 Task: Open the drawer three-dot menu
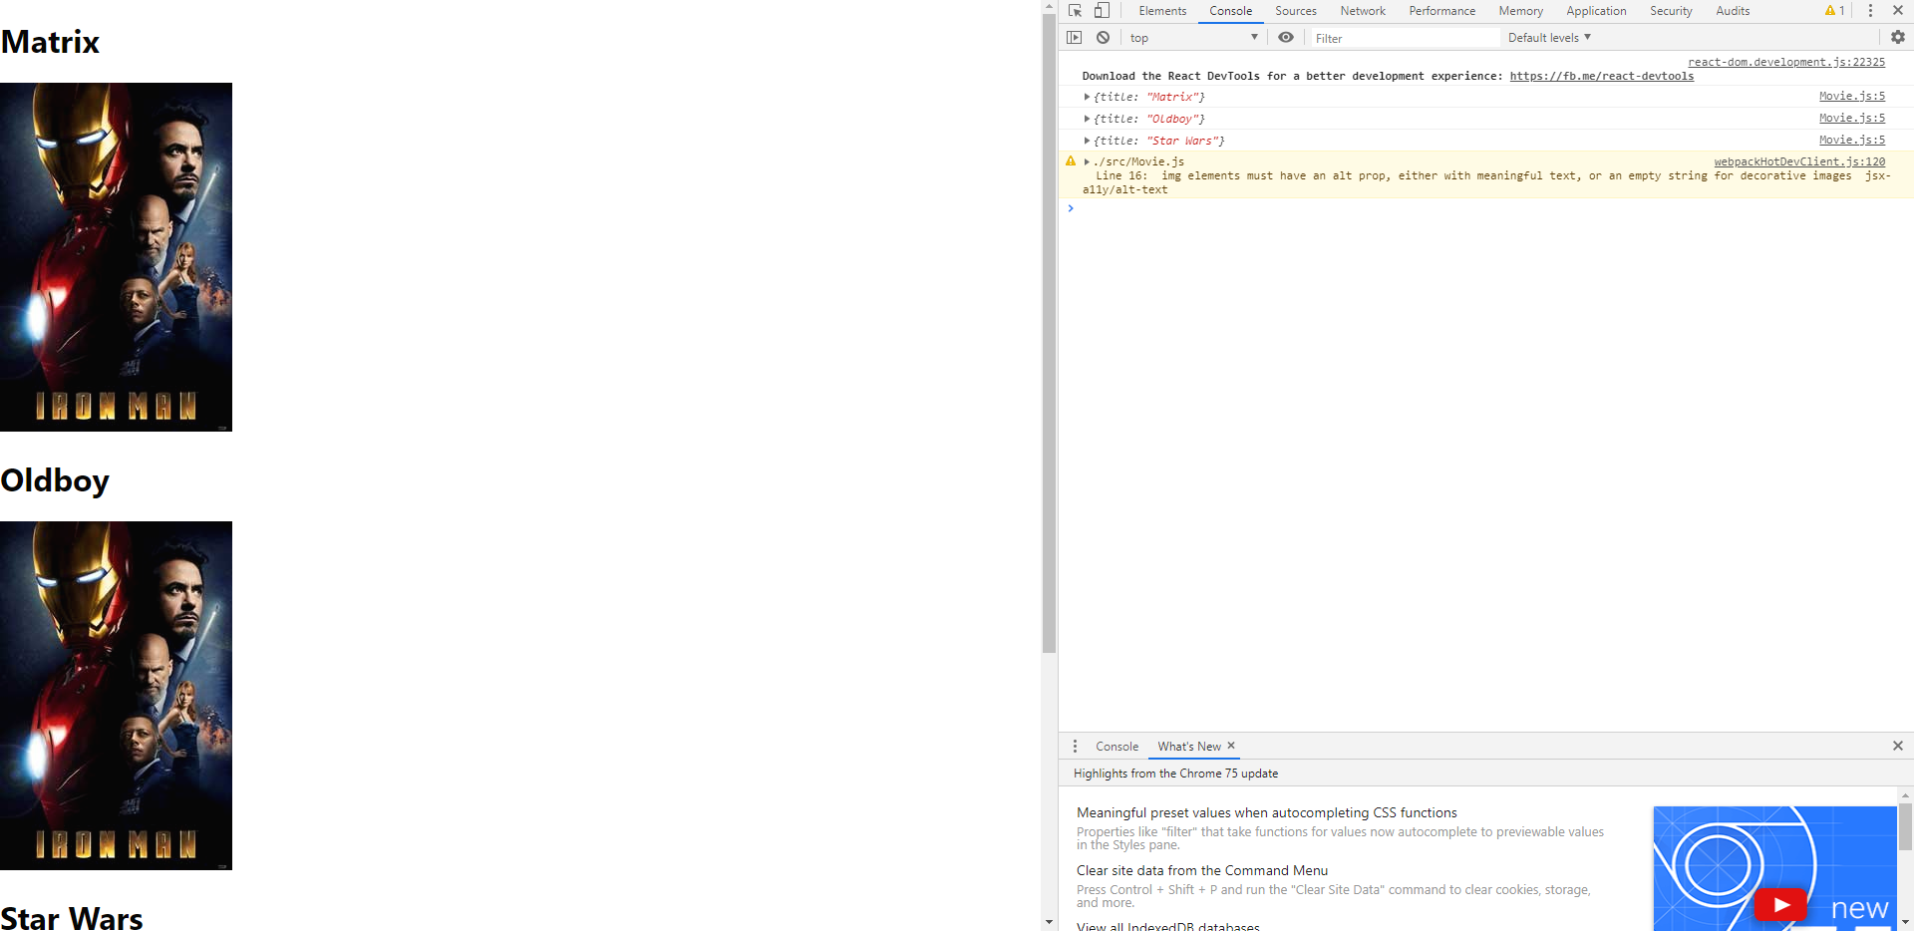point(1075,746)
